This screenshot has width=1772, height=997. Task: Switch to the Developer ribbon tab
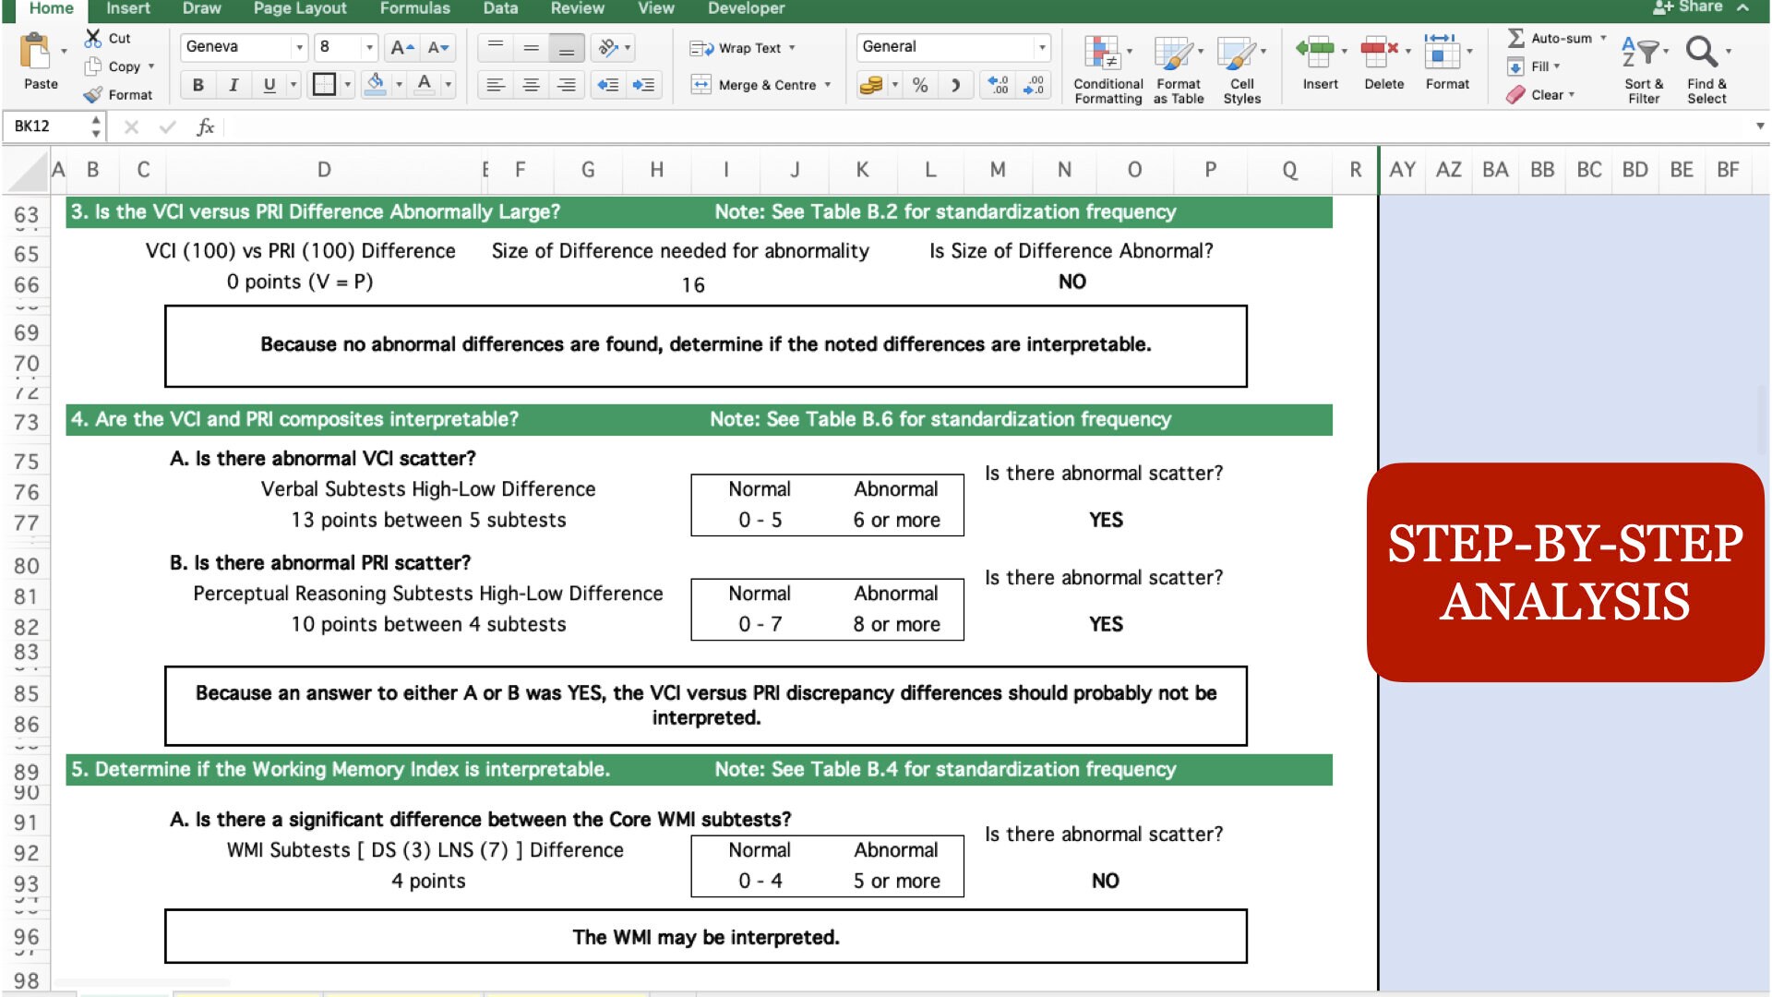745,8
